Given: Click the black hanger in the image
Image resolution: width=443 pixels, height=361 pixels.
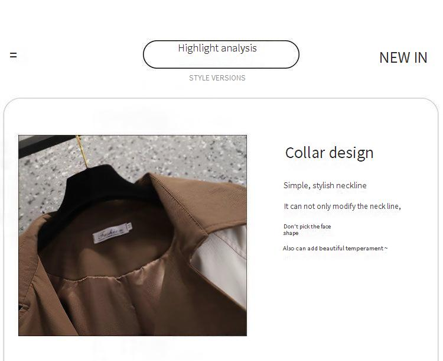Looking at the screenshot, I should pyautogui.click(x=97, y=192).
